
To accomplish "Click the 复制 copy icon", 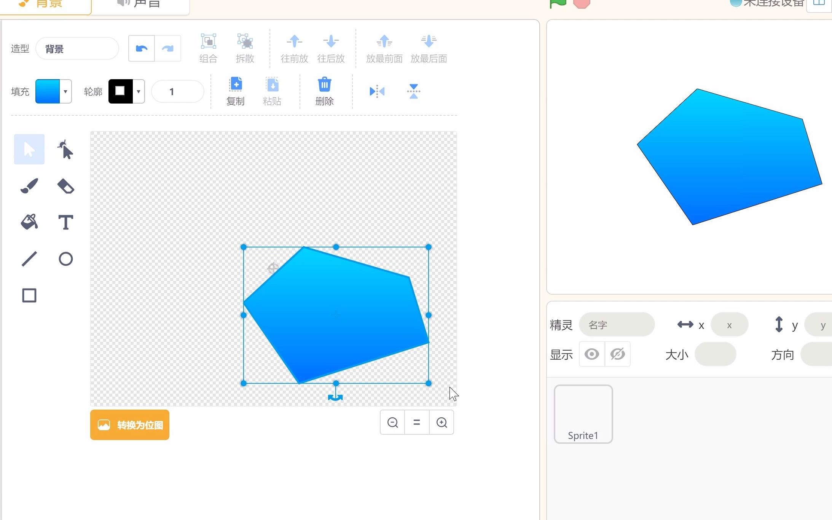I will [x=236, y=85].
